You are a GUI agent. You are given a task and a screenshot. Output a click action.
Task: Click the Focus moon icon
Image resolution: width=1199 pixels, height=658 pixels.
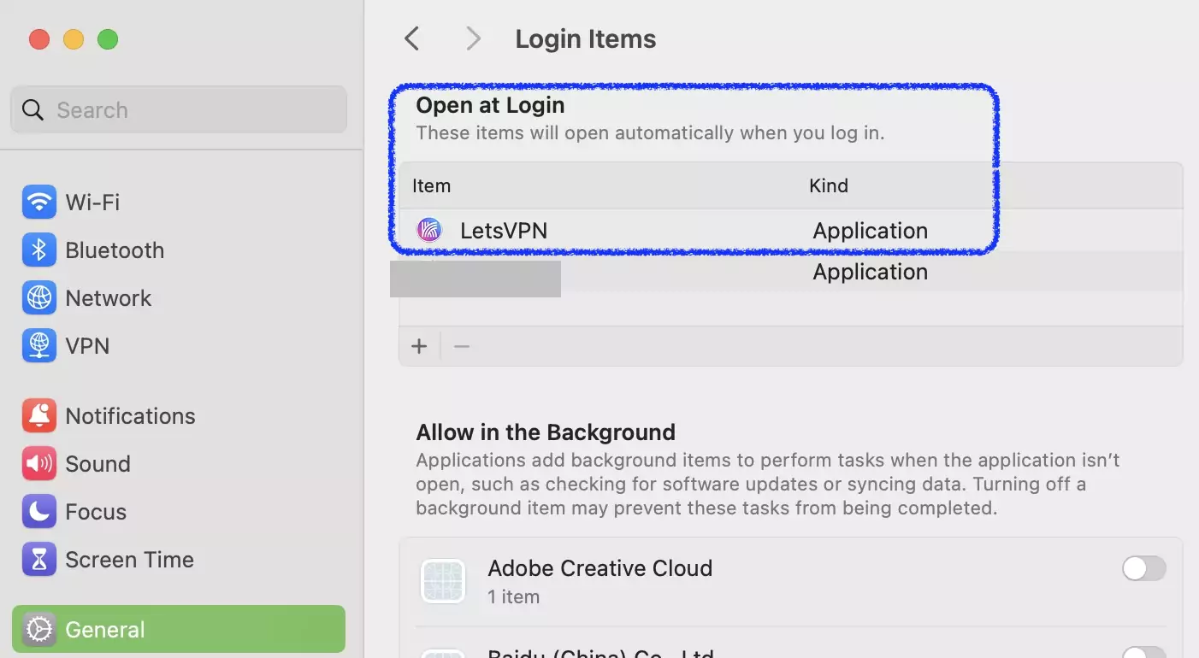(x=38, y=512)
